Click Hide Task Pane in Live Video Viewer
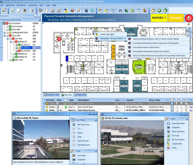Viewport: 193px width, 165px height. [178, 131]
